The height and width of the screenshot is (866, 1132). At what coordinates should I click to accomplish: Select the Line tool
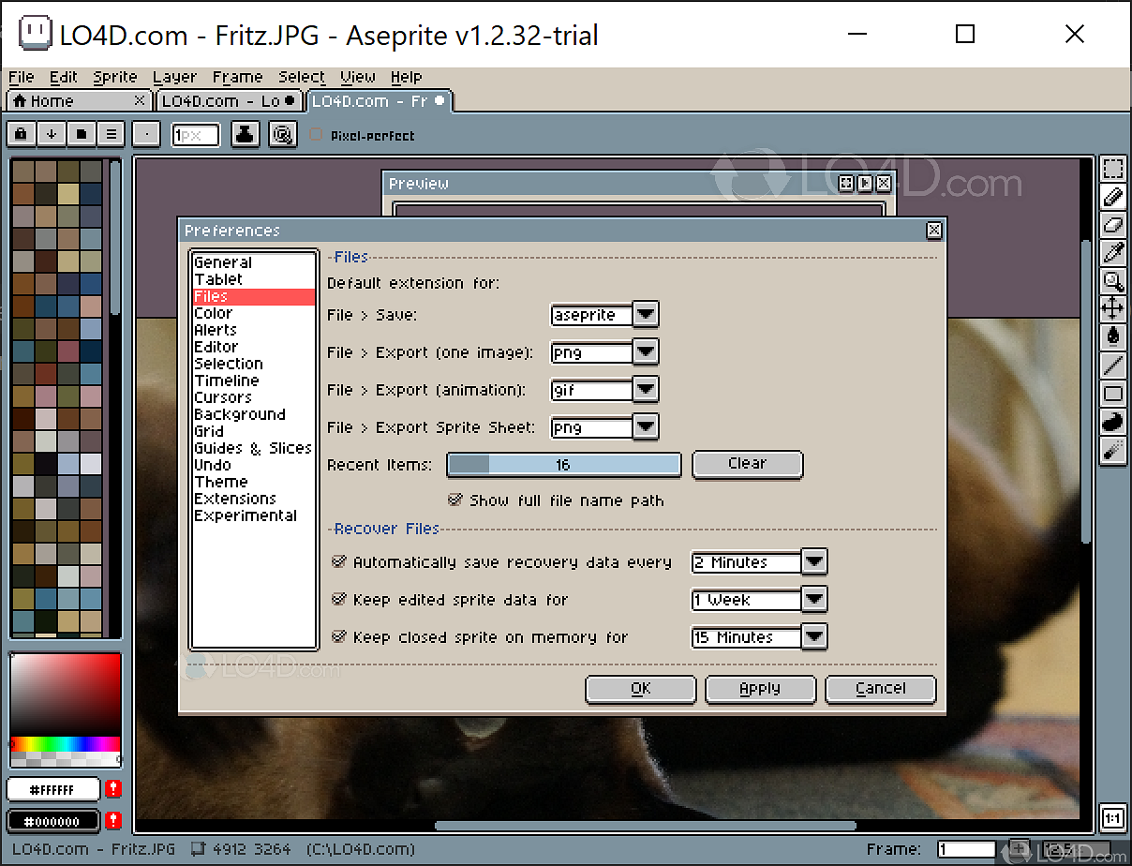tap(1113, 364)
